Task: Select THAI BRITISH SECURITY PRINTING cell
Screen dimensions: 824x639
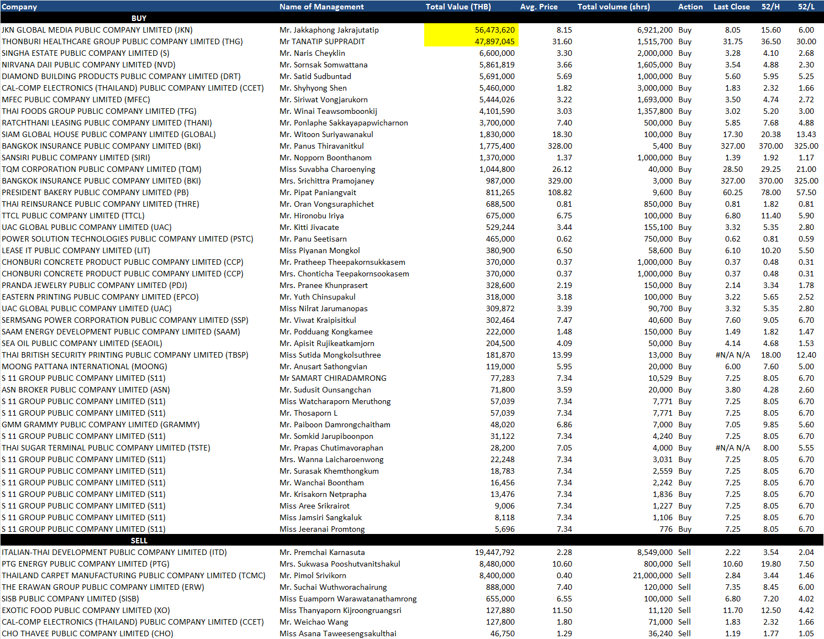Action: [125, 355]
